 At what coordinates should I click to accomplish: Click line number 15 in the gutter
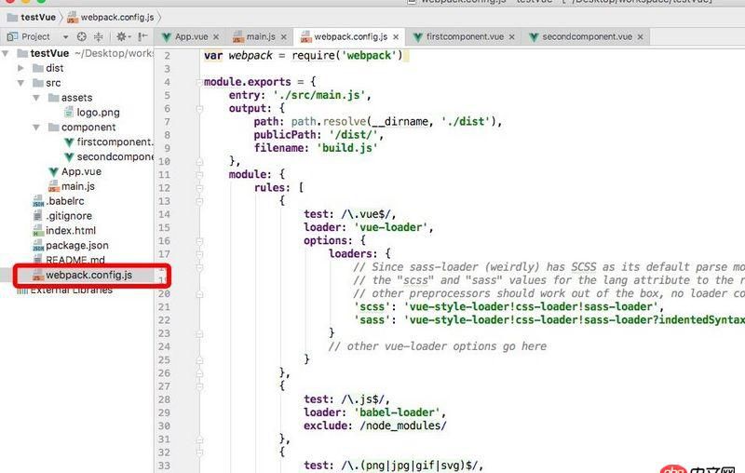[164, 228]
